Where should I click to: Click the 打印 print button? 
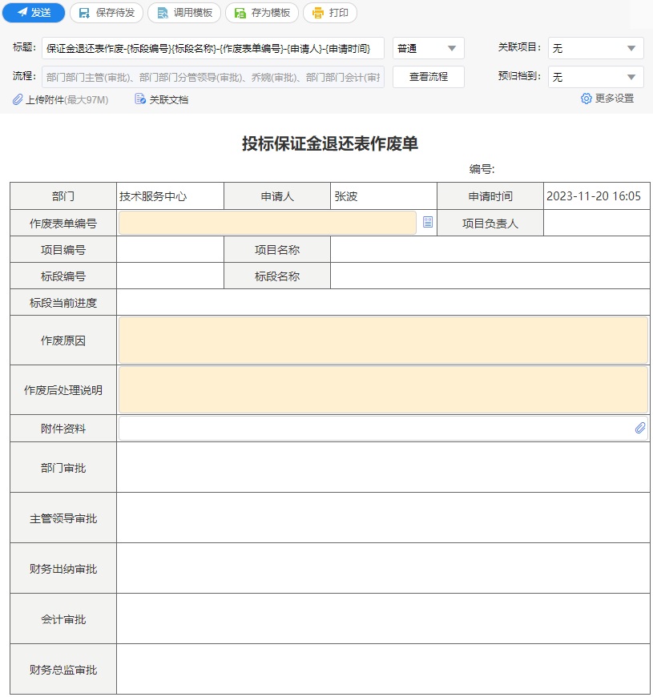point(330,13)
